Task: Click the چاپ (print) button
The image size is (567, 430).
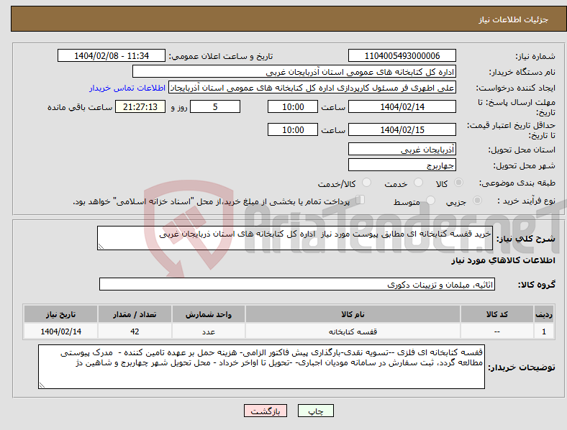Action: [315, 411]
